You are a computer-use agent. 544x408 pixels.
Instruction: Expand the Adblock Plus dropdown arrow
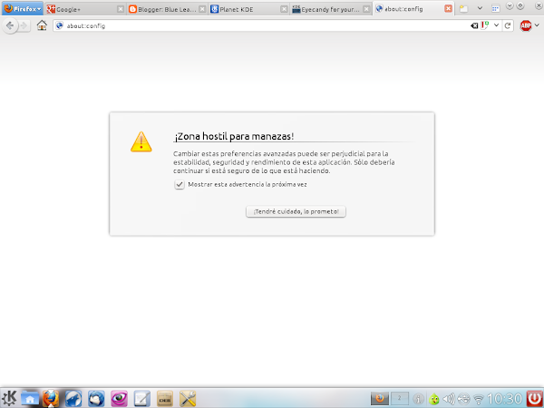click(x=537, y=25)
